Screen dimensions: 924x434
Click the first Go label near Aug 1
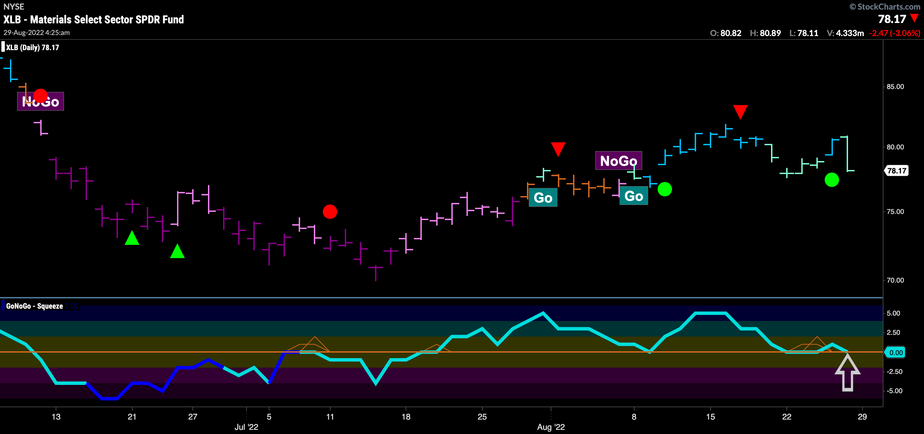click(x=543, y=197)
